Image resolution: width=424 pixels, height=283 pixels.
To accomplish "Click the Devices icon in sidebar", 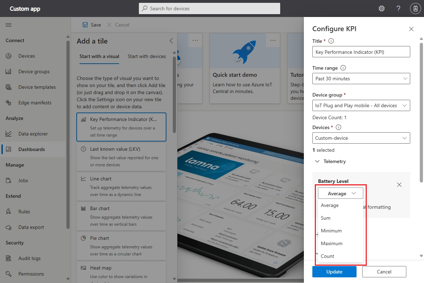I will click(x=9, y=56).
